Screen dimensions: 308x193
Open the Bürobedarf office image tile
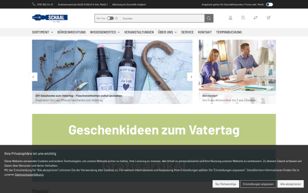(x=237, y=72)
